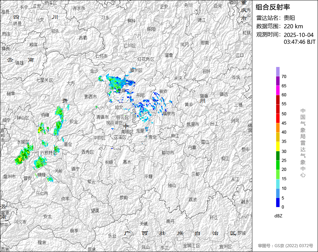The width and height of the screenshot is (318, 252).
Task: Click the 仁怀市 city label on map
Action: coord(101,56)
